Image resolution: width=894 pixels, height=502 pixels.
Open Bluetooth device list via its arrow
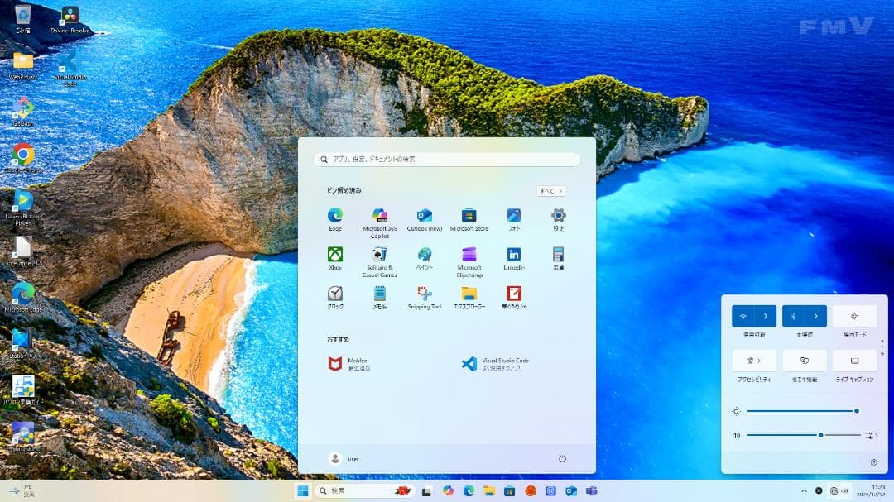click(x=815, y=315)
